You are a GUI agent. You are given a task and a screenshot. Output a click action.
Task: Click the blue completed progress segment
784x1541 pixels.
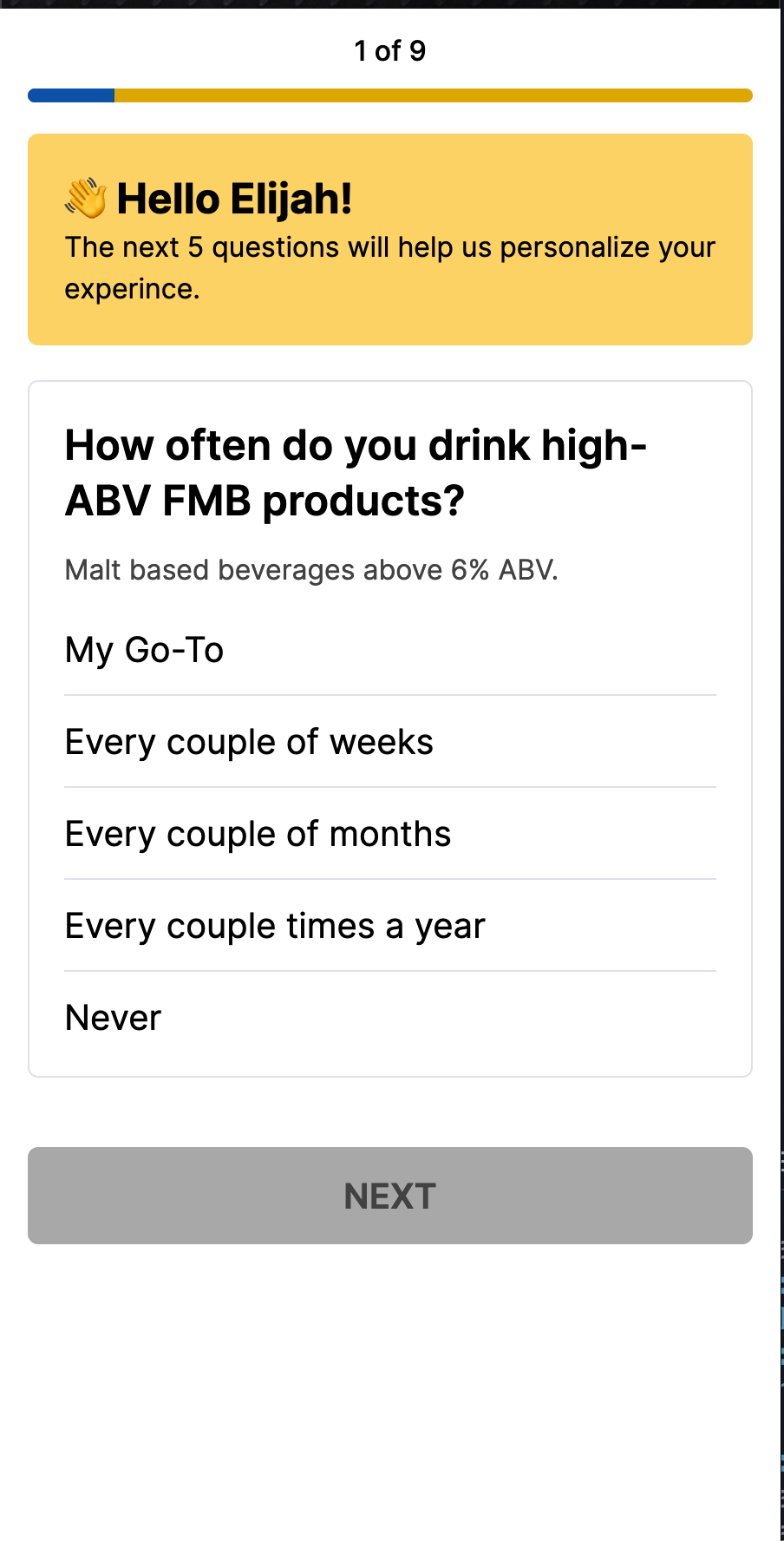pos(71,95)
